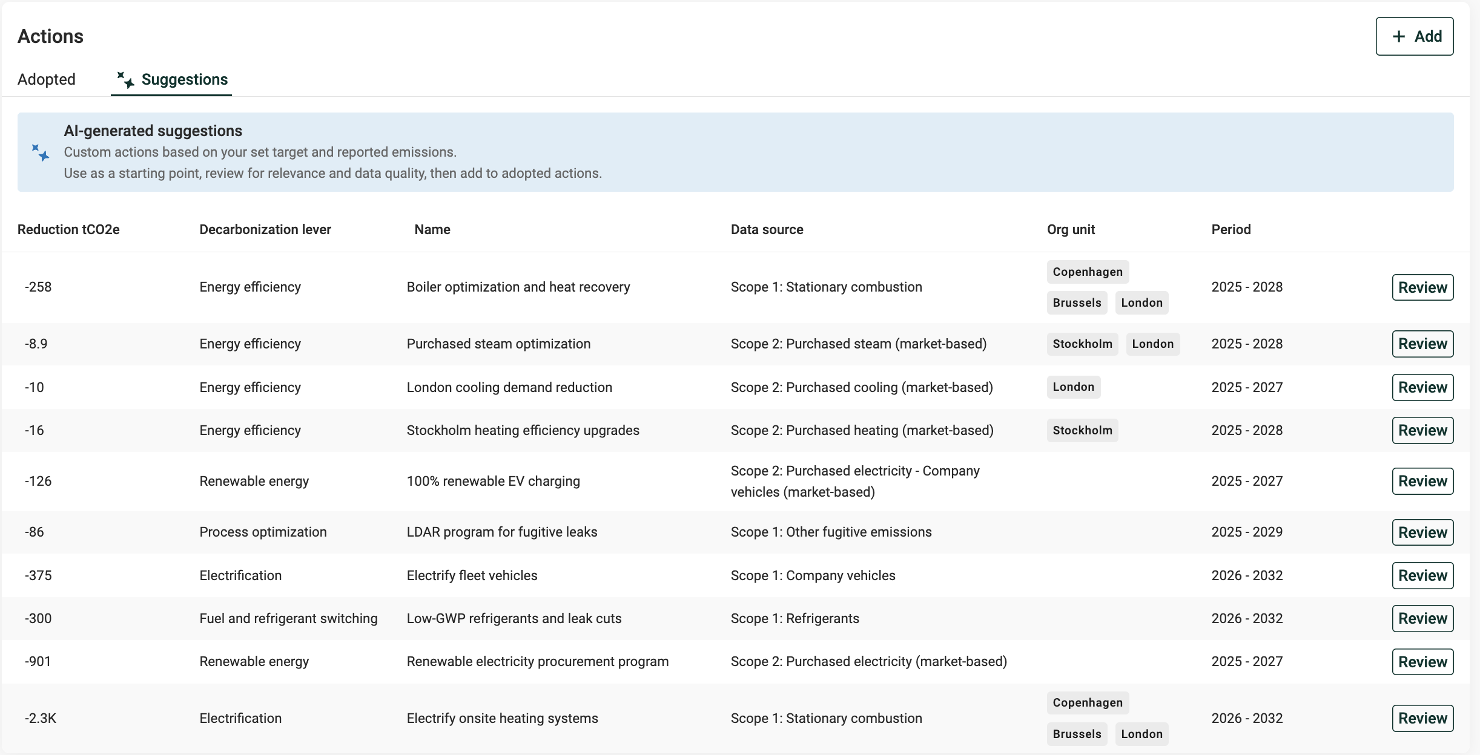1480x755 pixels.
Task: Open review for London cooling demand reduction
Action: (x=1422, y=387)
